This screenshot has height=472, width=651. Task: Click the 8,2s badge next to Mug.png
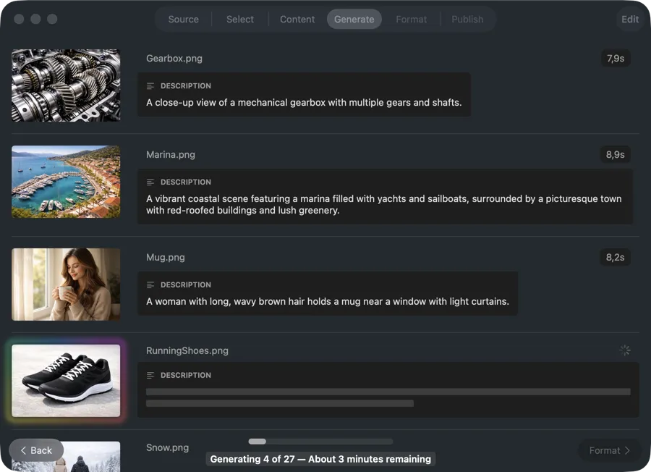(616, 257)
